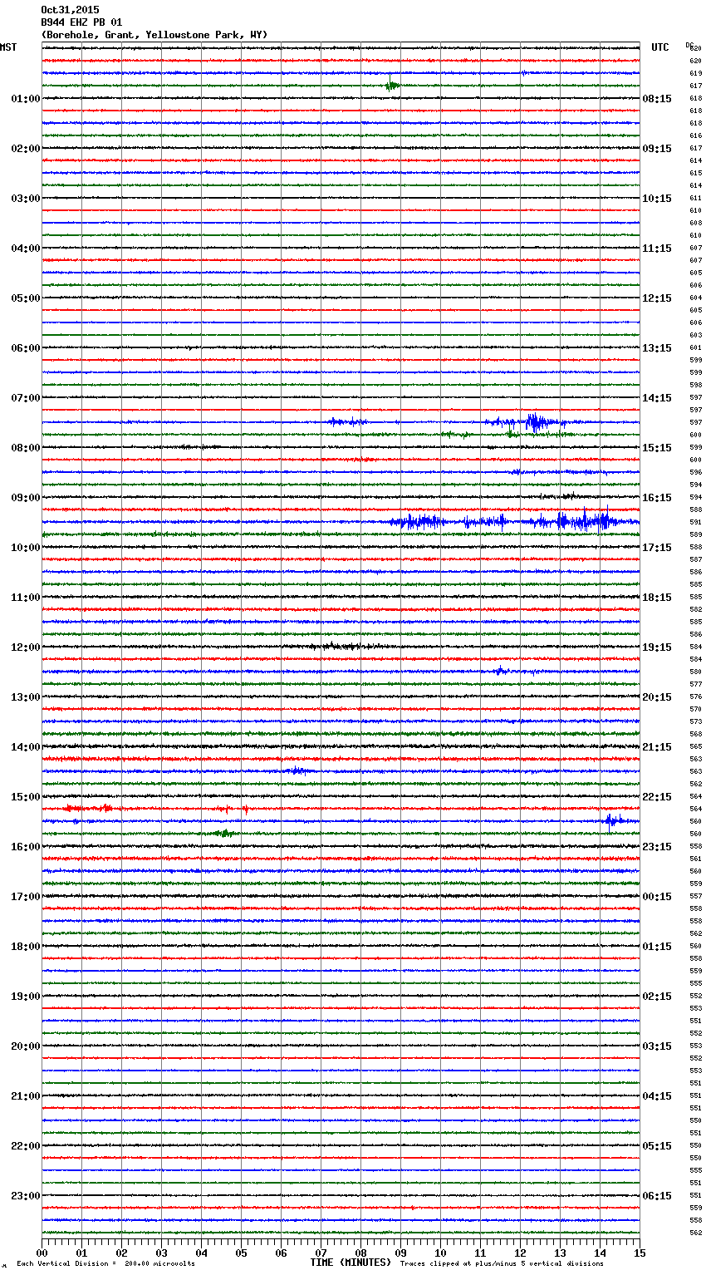706x1275 pixels.
Task: Select the 12:00 MST row label
Action: (x=26, y=647)
